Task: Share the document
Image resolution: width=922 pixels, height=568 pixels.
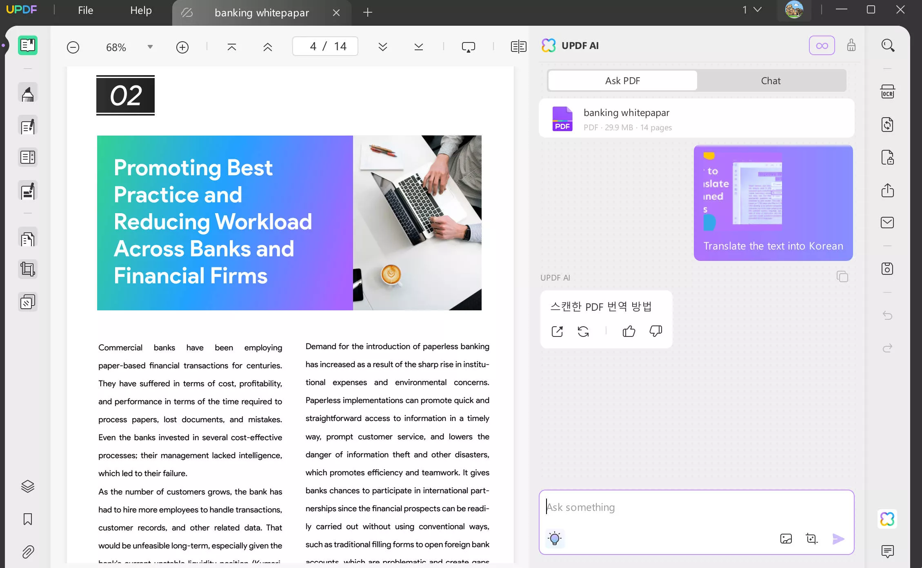Action: pyautogui.click(x=888, y=190)
